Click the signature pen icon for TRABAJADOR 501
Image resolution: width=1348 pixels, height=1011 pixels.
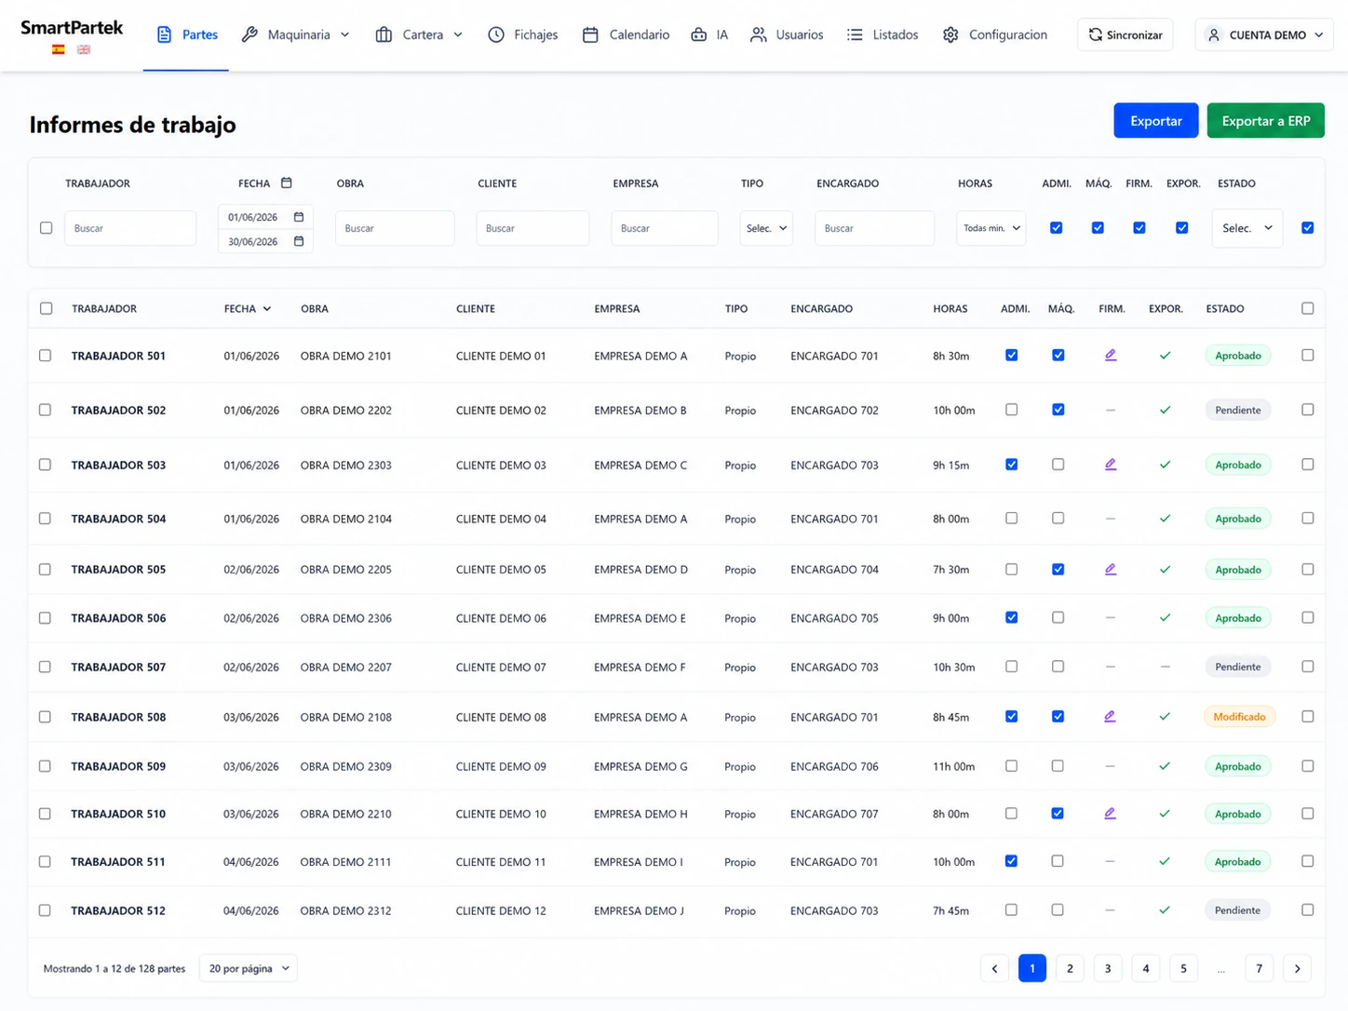(1111, 356)
